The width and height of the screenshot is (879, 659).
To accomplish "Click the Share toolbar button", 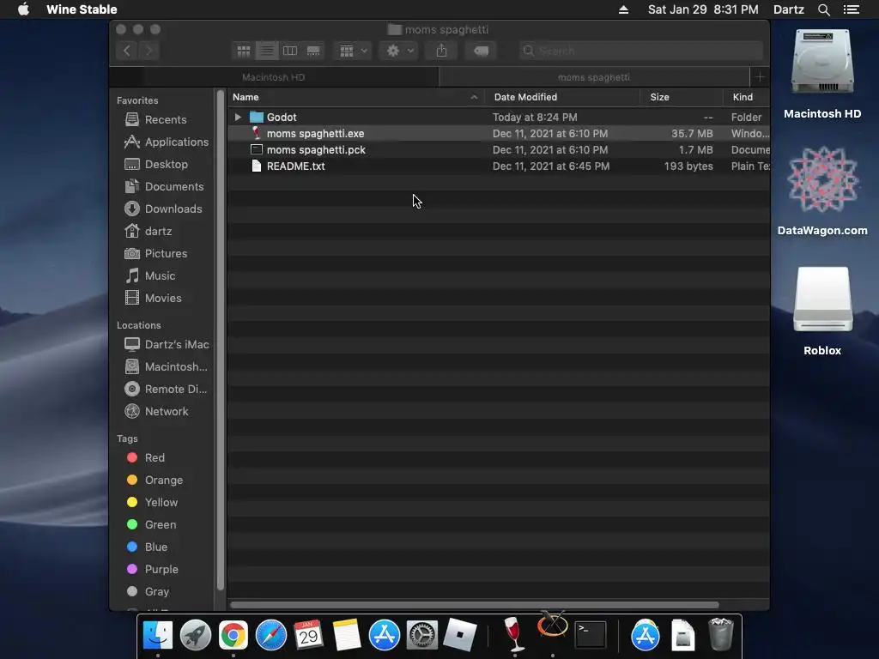I will (442, 51).
